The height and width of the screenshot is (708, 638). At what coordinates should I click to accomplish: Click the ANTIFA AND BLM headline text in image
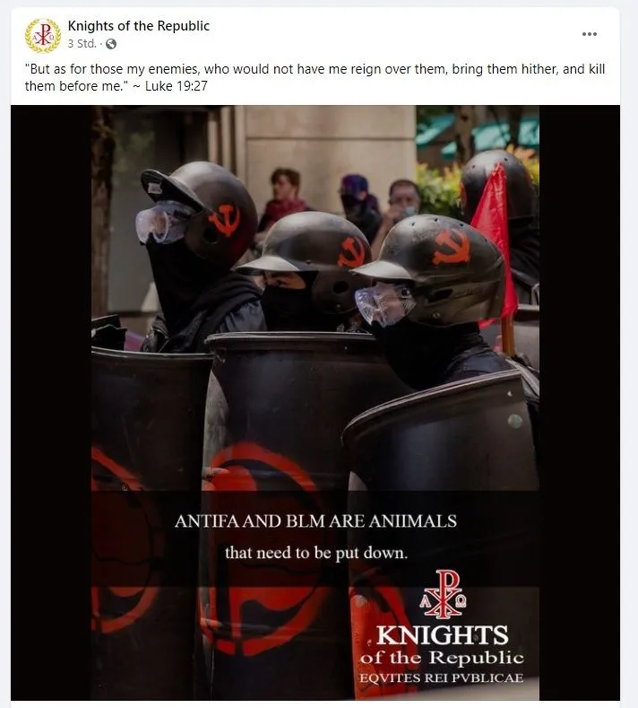point(315,521)
